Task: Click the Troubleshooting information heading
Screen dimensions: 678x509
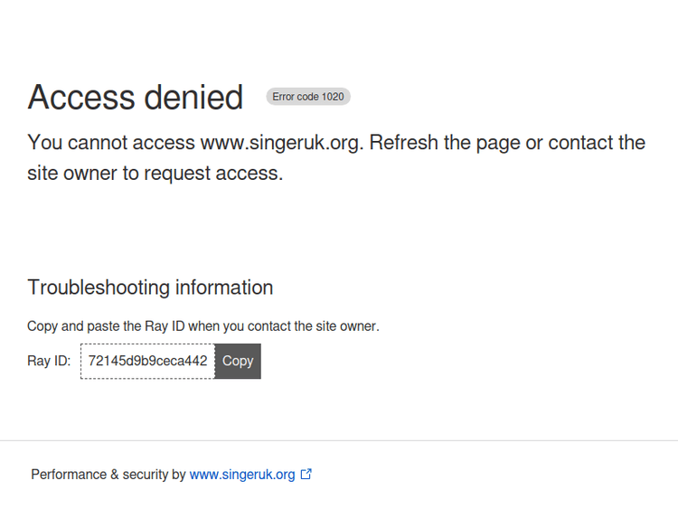Action: [150, 287]
